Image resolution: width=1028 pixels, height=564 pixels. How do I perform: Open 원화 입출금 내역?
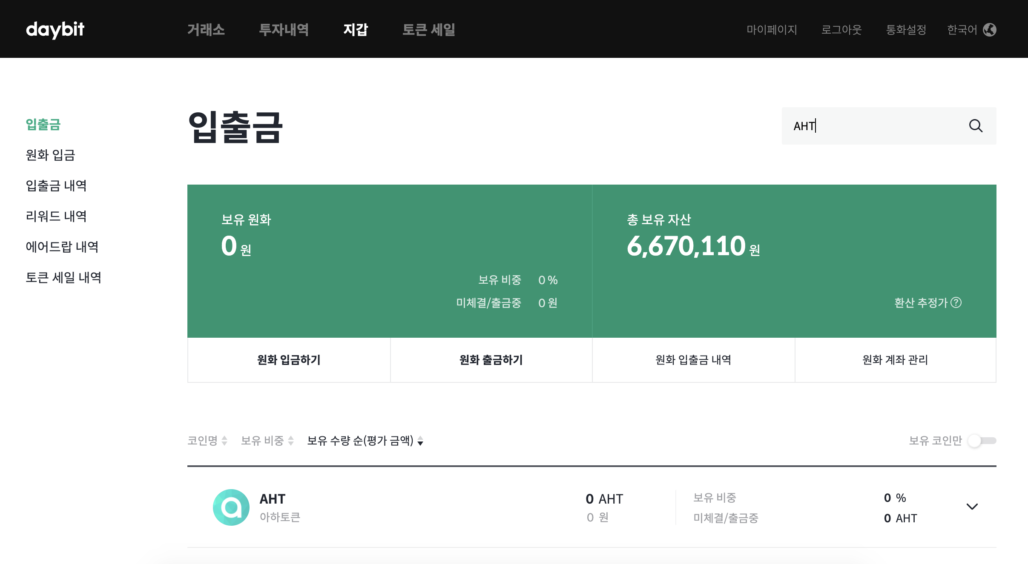coord(693,360)
